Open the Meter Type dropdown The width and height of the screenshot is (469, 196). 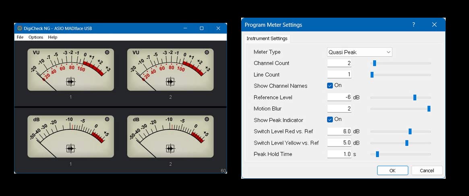pos(359,52)
